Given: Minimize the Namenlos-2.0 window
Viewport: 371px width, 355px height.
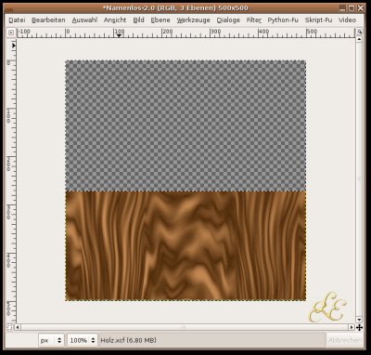Looking at the screenshot, I should (341, 8).
